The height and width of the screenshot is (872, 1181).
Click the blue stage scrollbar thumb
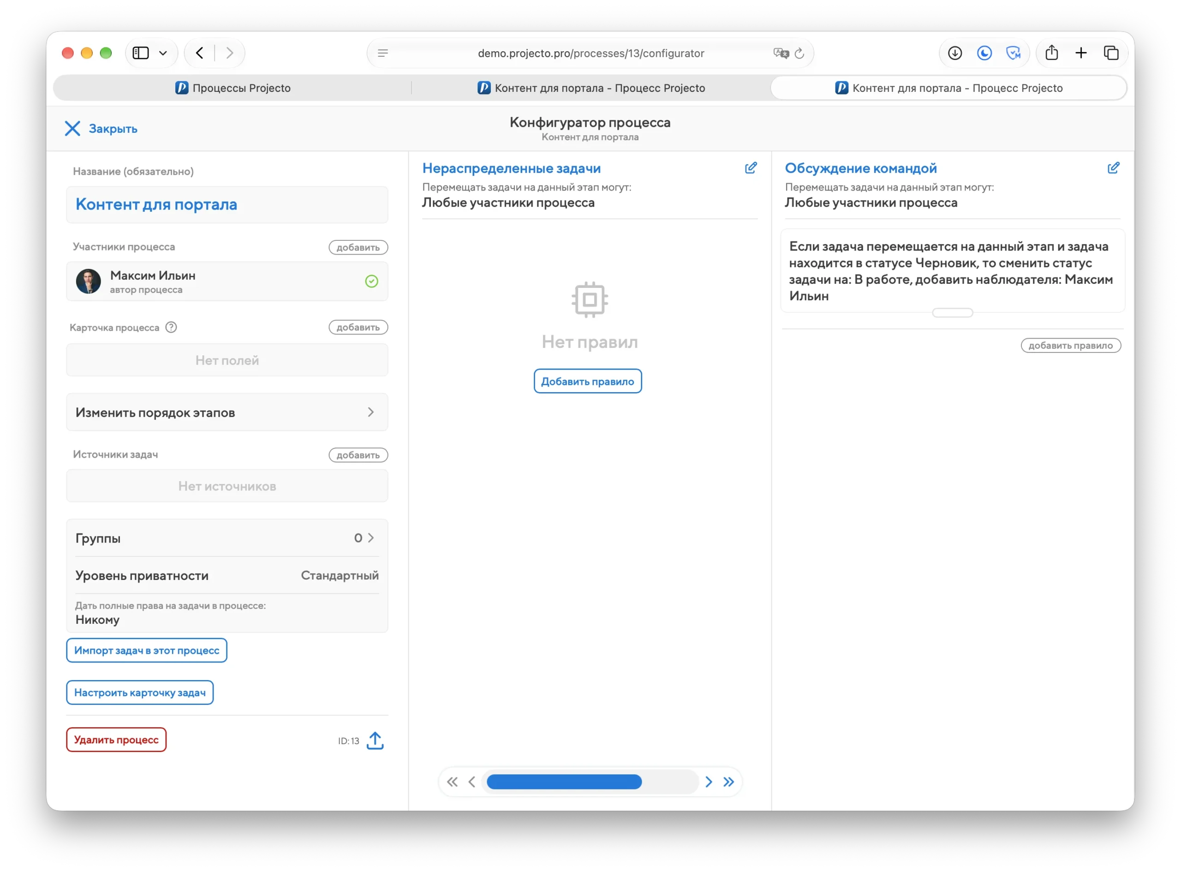pos(564,782)
